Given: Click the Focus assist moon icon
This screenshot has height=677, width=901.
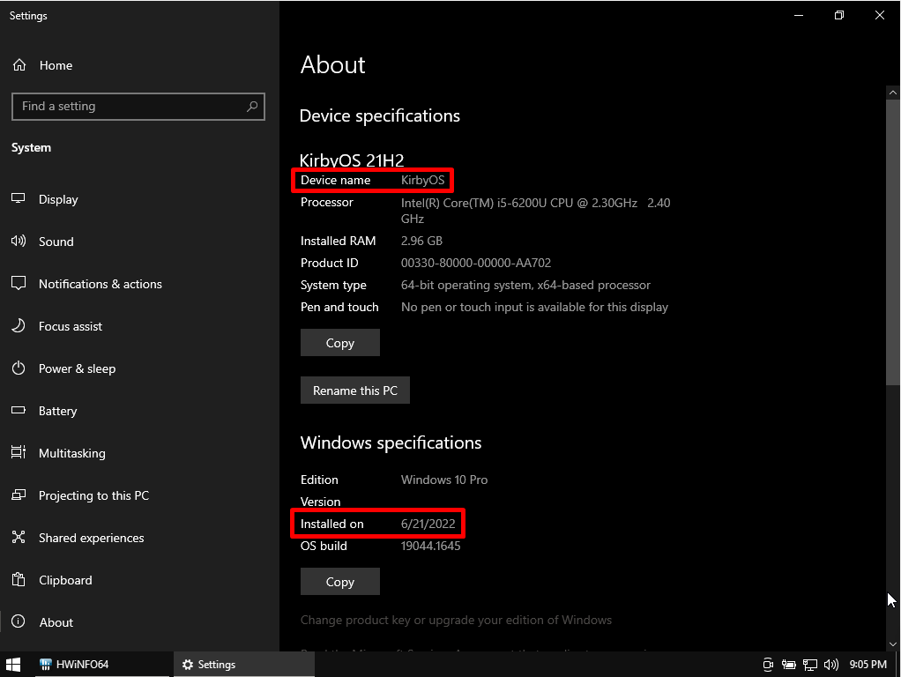Looking at the screenshot, I should pyautogui.click(x=19, y=325).
